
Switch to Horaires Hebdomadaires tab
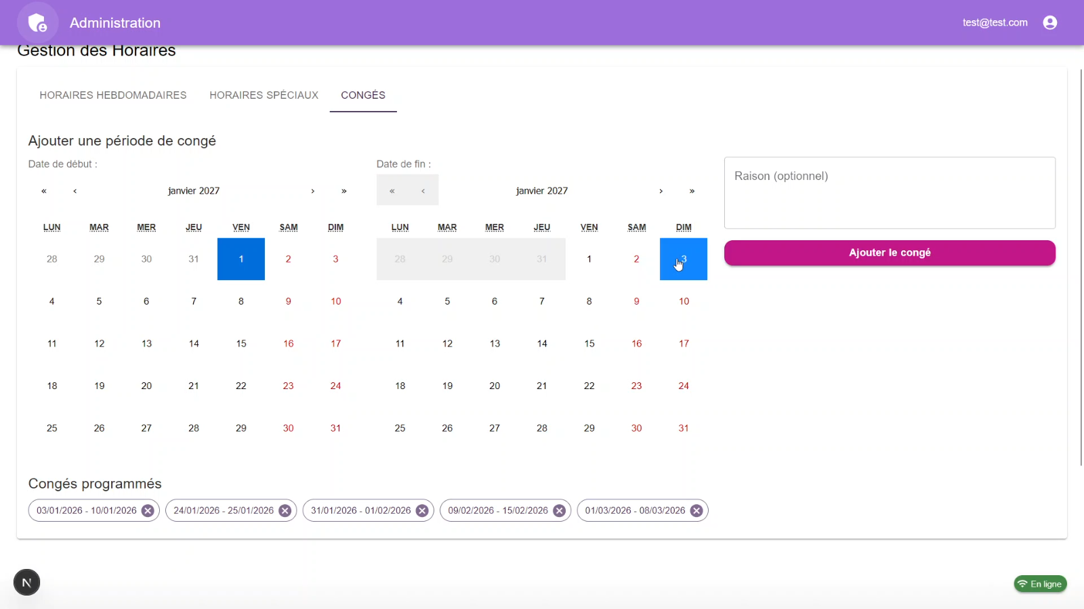point(113,95)
